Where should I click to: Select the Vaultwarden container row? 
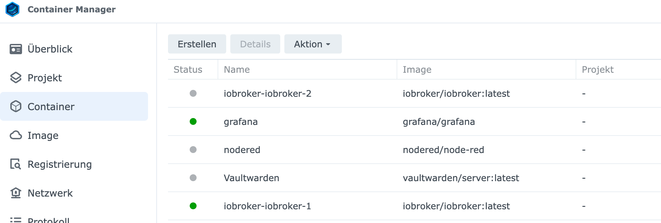[x=415, y=178]
